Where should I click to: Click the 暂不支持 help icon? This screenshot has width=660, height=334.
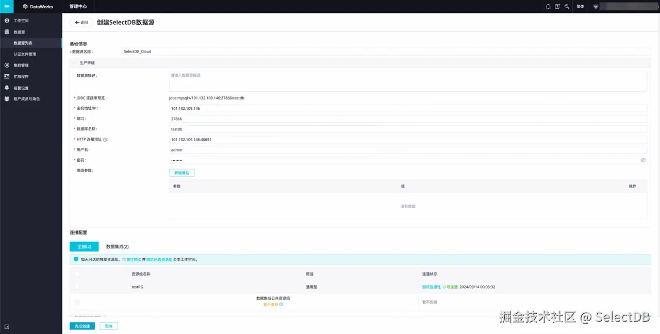[281, 305]
